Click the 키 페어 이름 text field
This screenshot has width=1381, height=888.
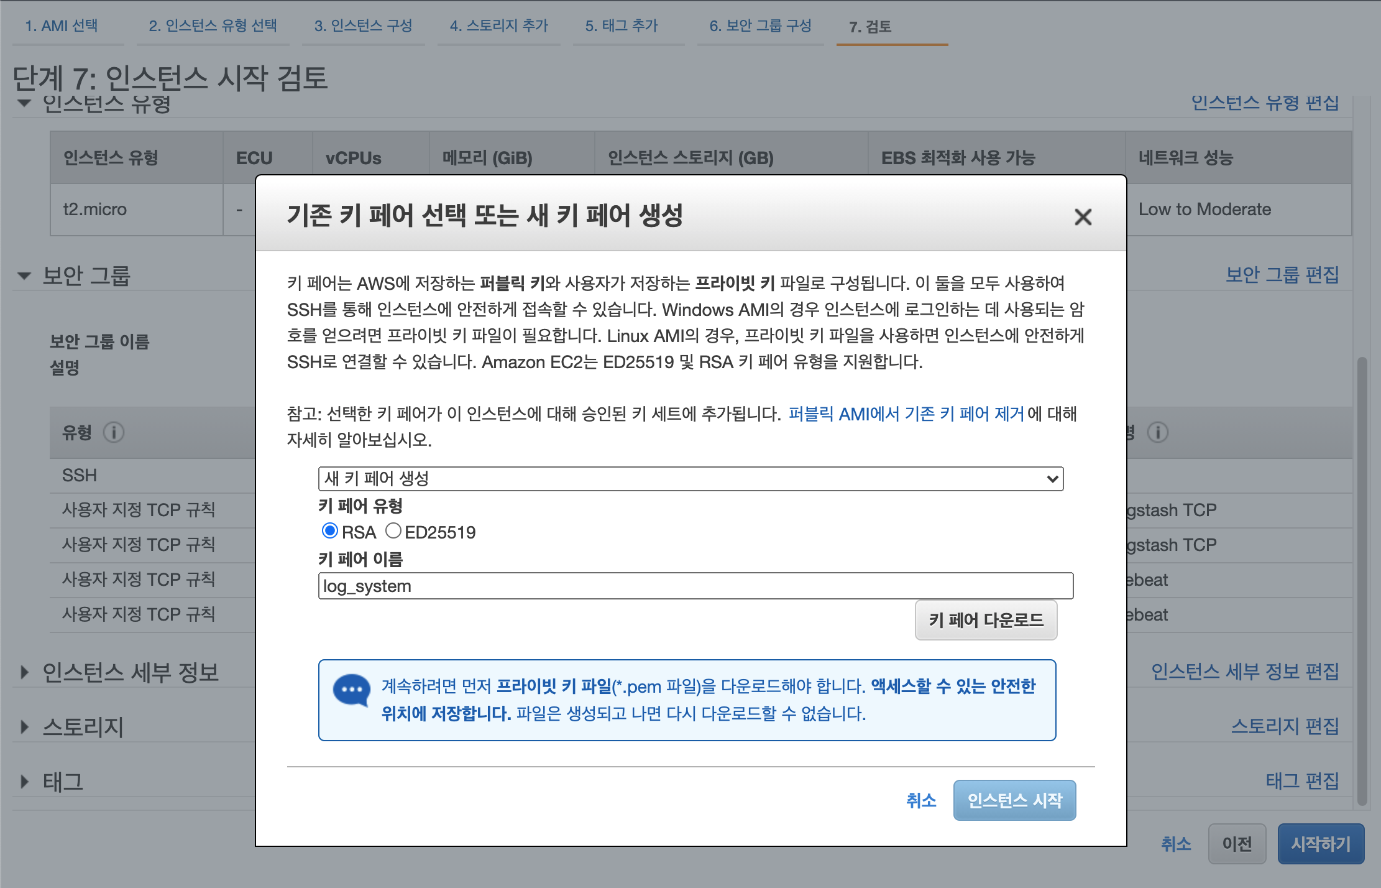click(x=695, y=586)
